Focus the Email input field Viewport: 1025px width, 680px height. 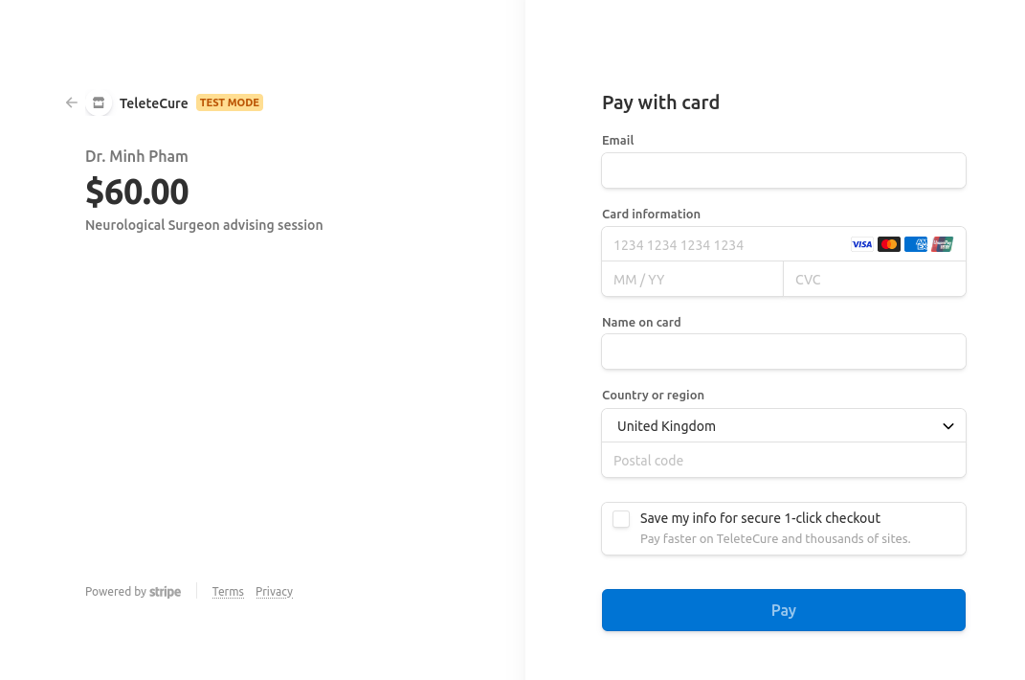click(x=783, y=170)
